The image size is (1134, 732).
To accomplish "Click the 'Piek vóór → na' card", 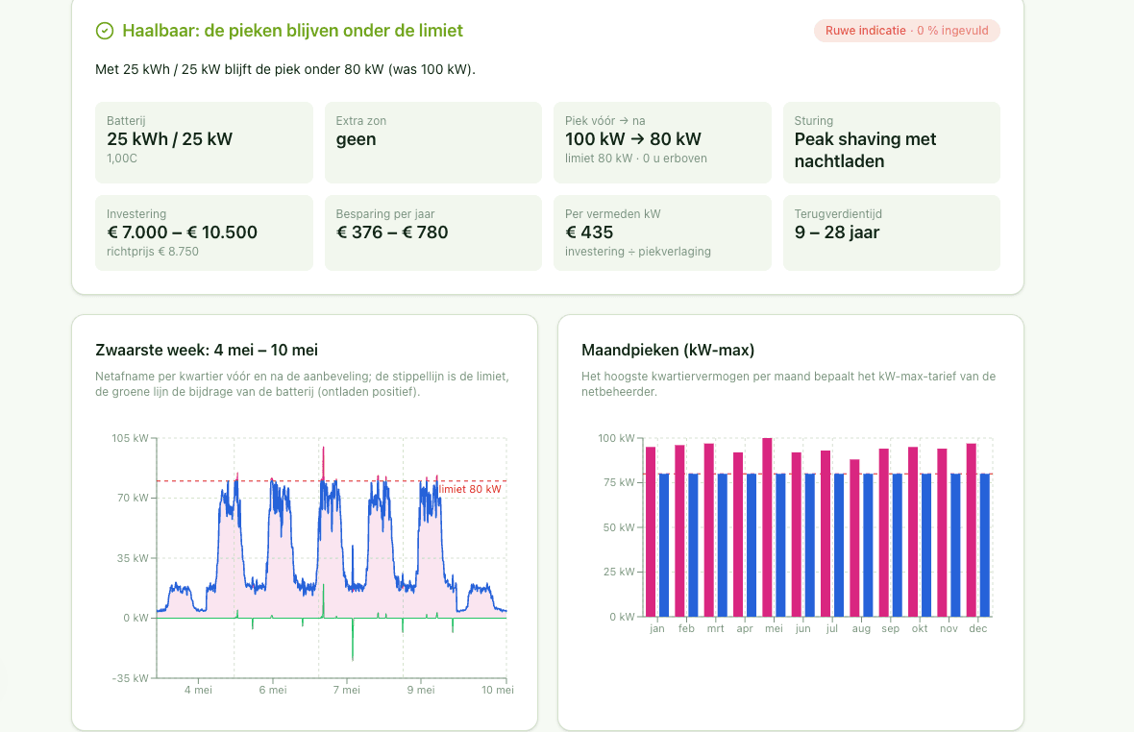I will [x=662, y=142].
